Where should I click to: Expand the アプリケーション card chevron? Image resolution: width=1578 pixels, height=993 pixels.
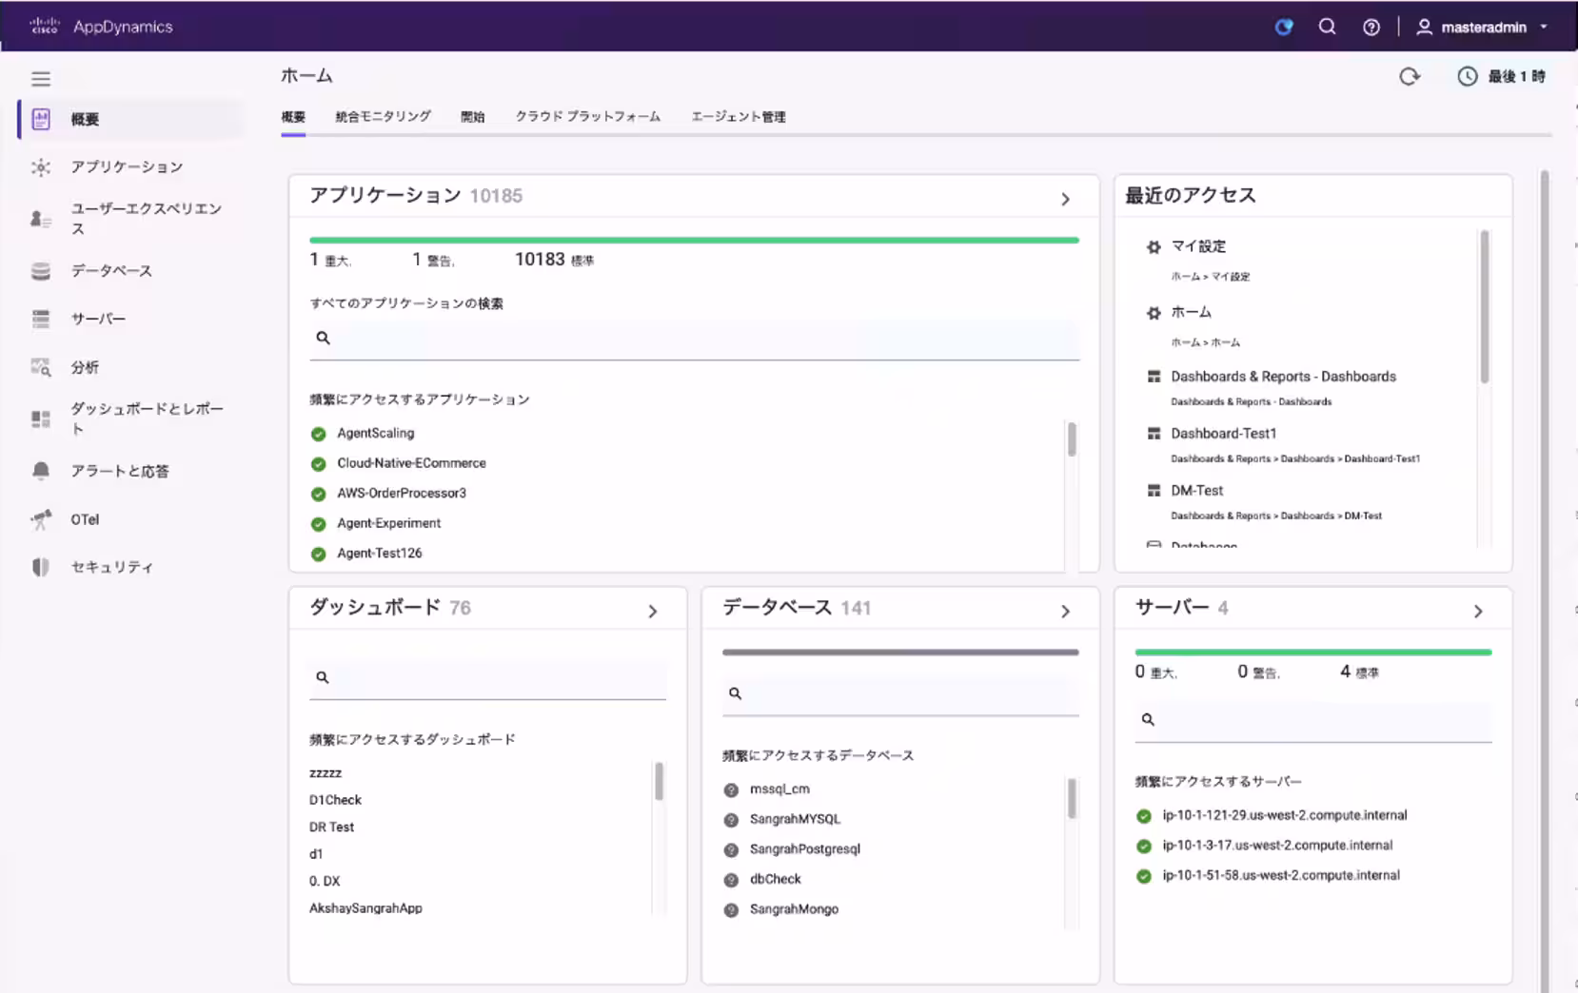tap(1065, 199)
